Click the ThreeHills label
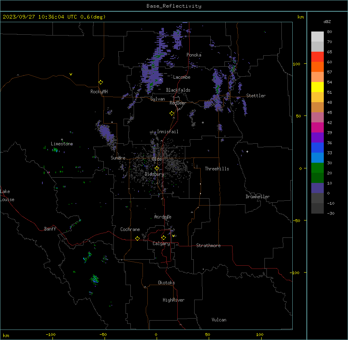Image resolution: width=348 pixels, height=340 pixels. [217, 169]
